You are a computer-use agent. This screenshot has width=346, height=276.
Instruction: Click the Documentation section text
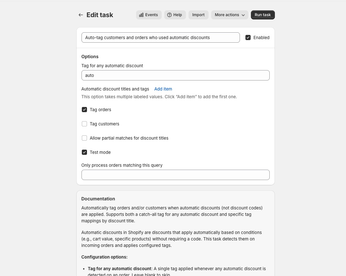click(98, 199)
